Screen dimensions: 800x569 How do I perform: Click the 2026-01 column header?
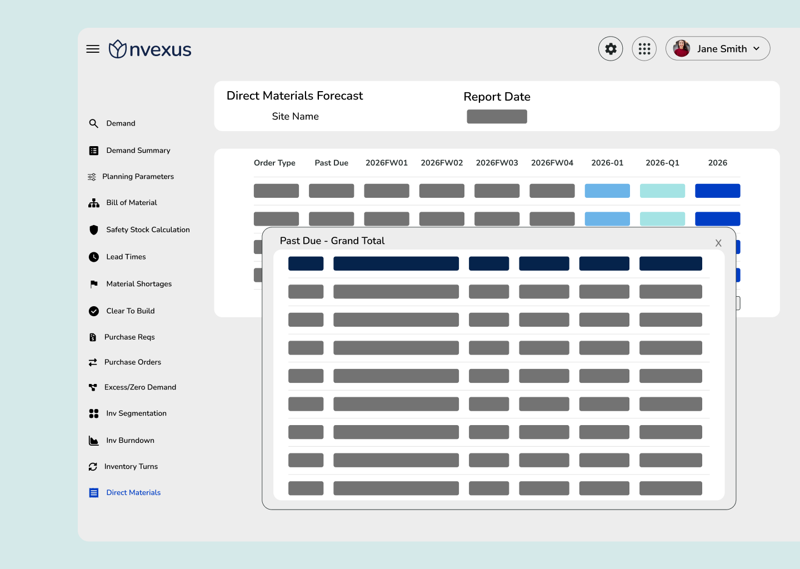607,163
